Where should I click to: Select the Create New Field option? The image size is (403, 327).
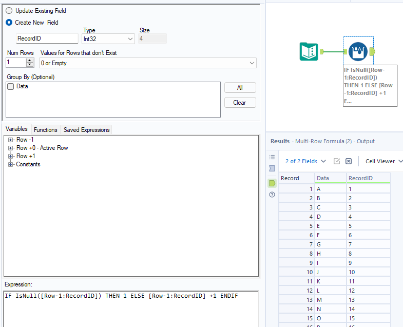tap(9, 23)
